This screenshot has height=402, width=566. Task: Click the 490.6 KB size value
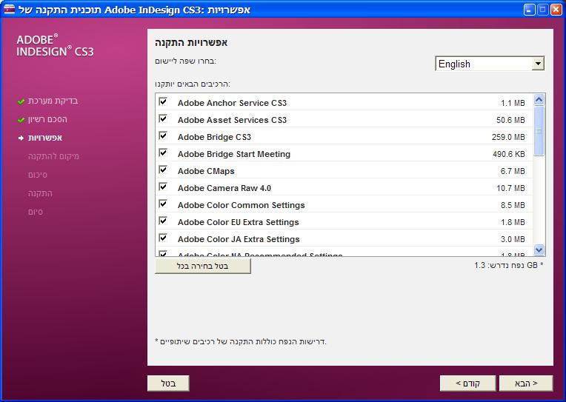click(509, 154)
